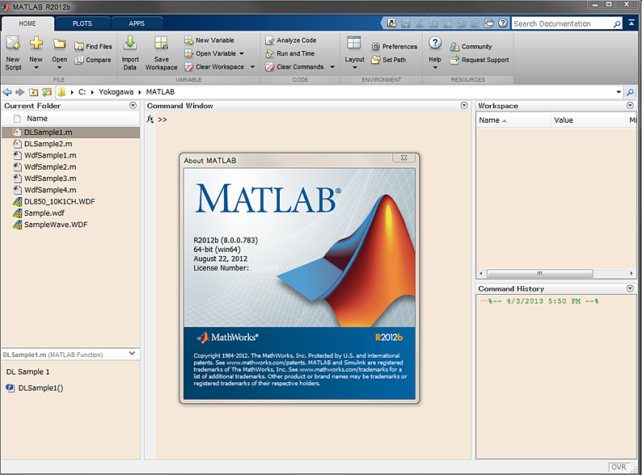Go forward using the forward arrow
This screenshot has width=642, height=475.
pyautogui.click(x=19, y=92)
